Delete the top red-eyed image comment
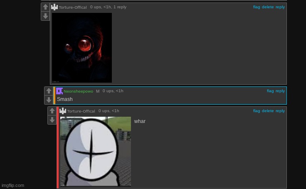 coord(268,7)
